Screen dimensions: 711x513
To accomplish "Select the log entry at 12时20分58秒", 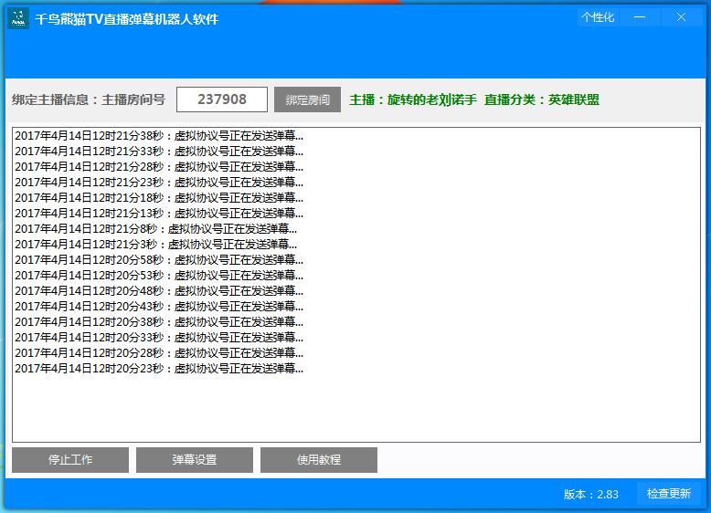I will [x=159, y=260].
